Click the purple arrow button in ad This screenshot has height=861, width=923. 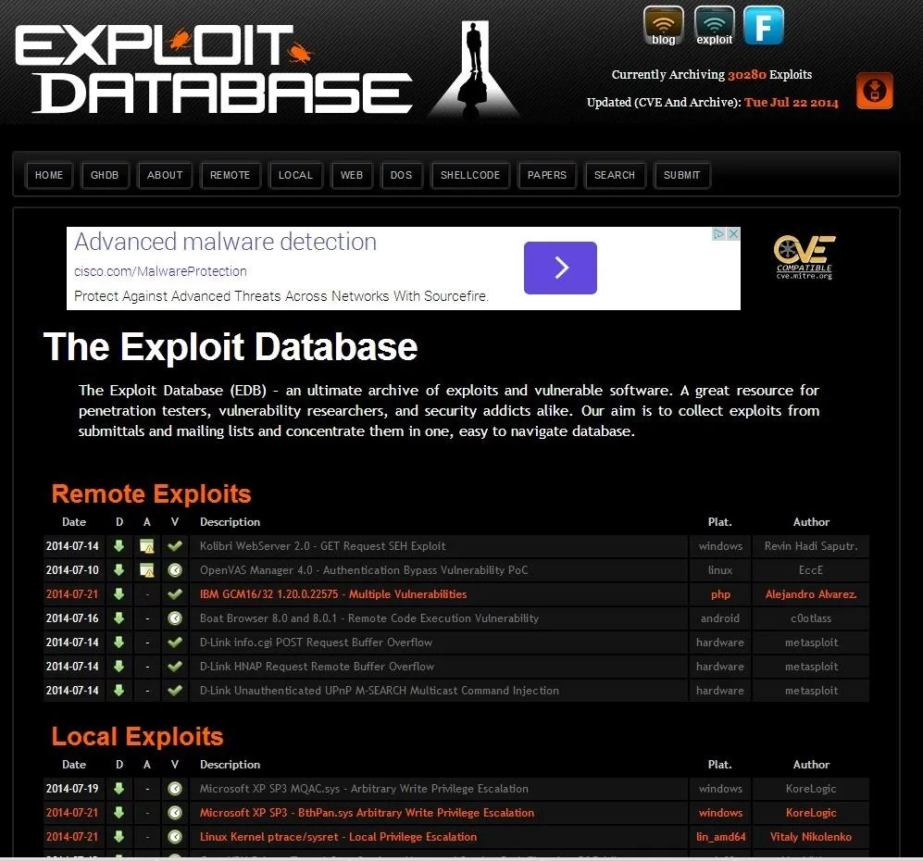pyautogui.click(x=560, y=268)
